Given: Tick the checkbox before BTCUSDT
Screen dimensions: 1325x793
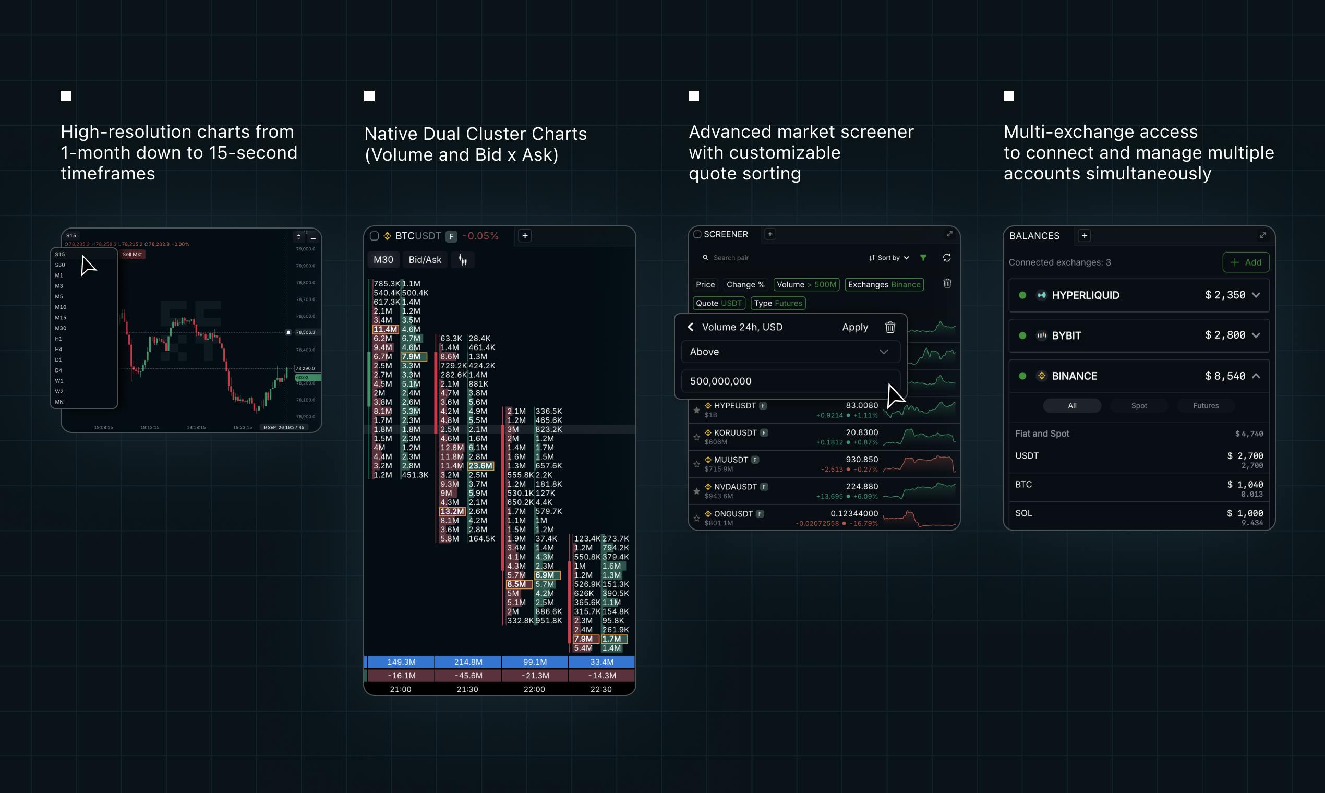Looking at the screenshot, I should (x=375, y=236).
